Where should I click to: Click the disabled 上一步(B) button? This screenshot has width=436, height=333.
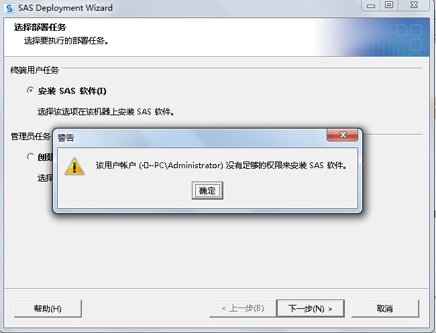tap(243, 308)
